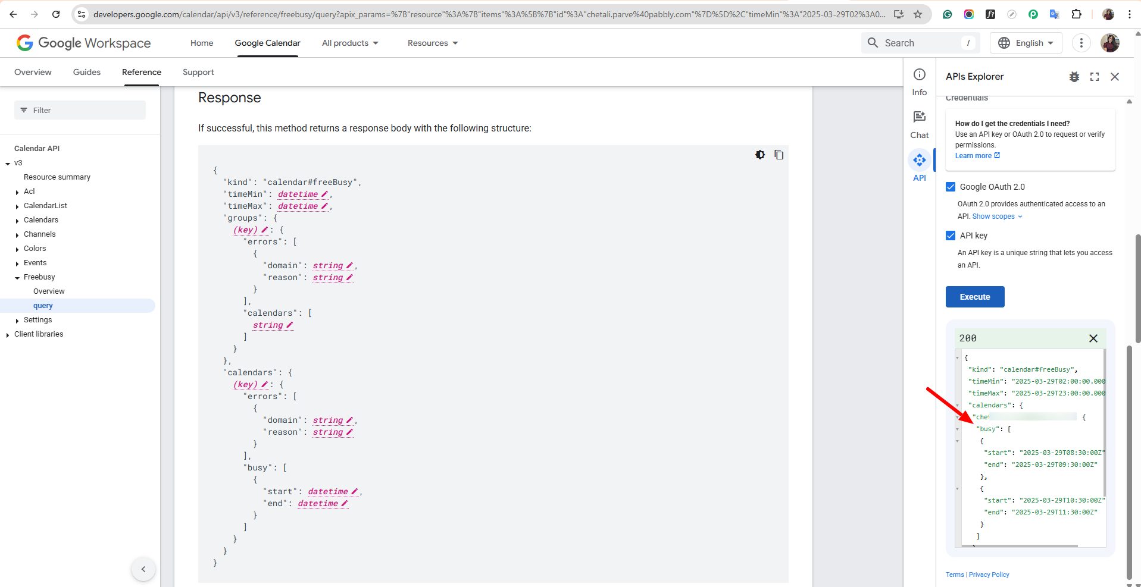Expand the Calendars tree item
Screen dimensions: 1141x587
tap(17, 221)
